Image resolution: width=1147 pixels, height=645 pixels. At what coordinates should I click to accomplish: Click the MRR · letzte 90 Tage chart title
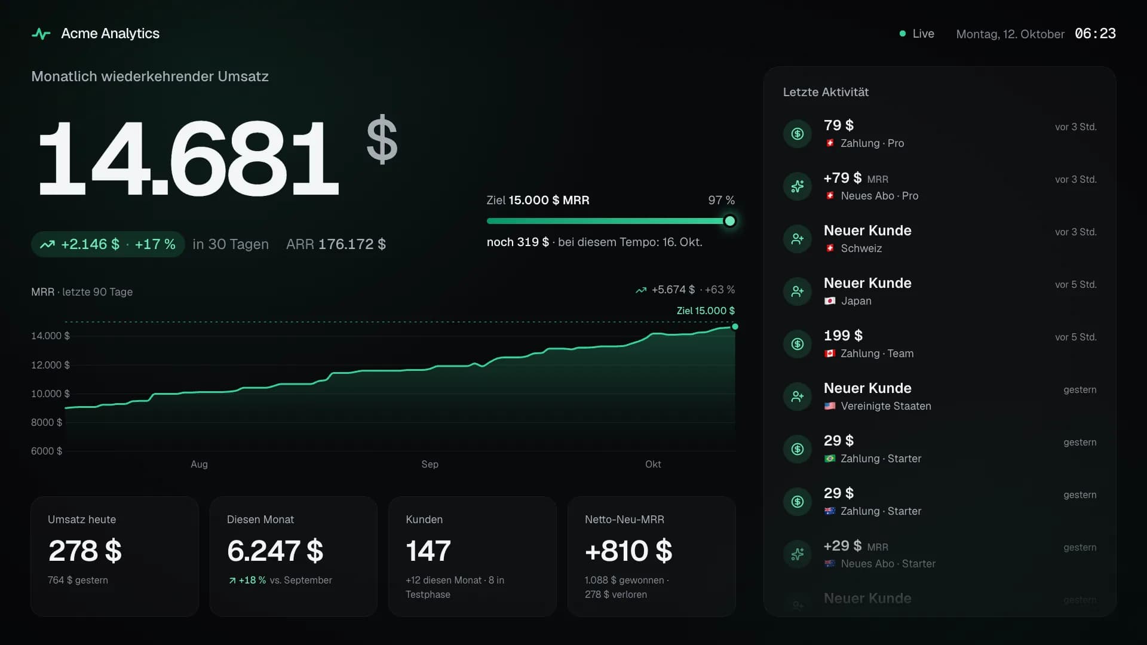coord(82,292)
